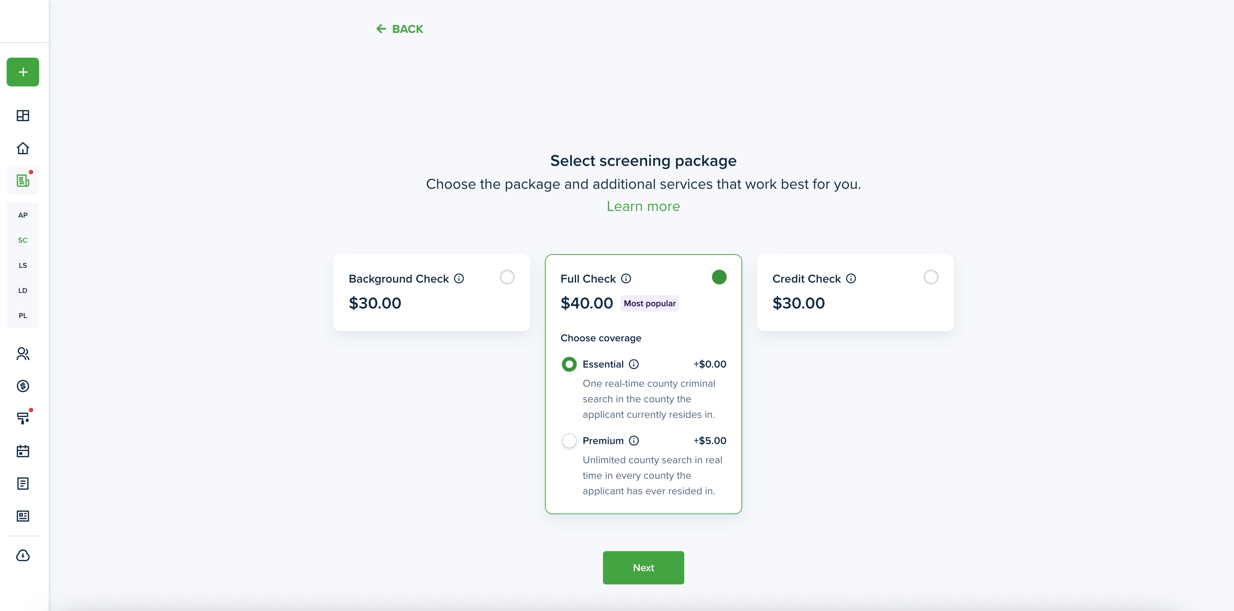Open the dashboard grid icon
This screenshot has height=611, width=1234.
click(x=23, y=115)
